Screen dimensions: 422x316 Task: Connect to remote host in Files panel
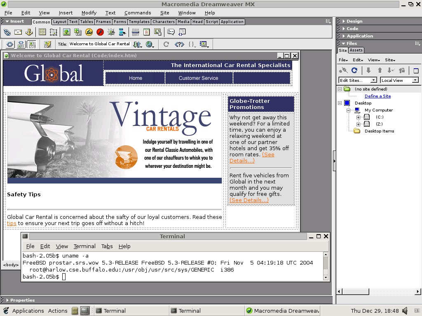coord(343,70)
